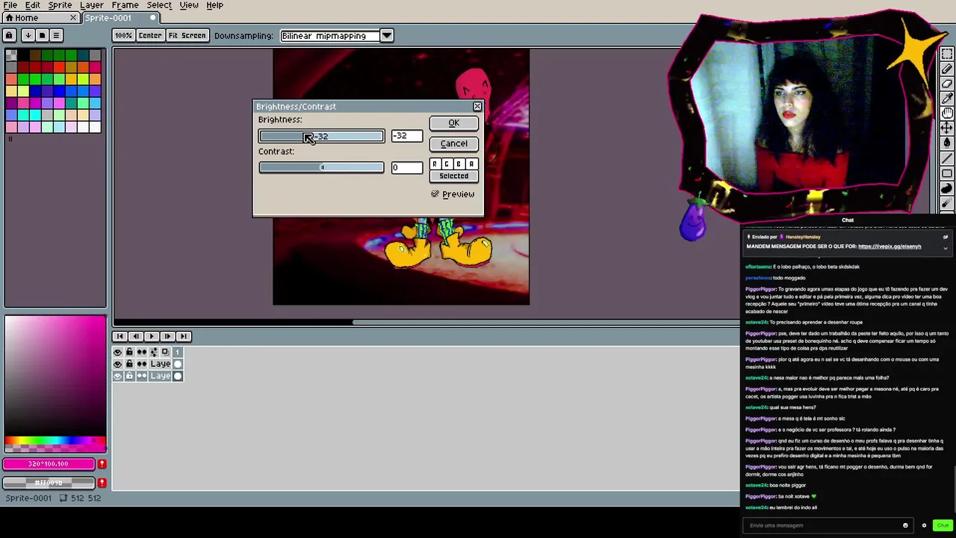Open the Selected cels target dropdown
The height and width of the screenshot is (538, 956).
(x=453, y=176)
